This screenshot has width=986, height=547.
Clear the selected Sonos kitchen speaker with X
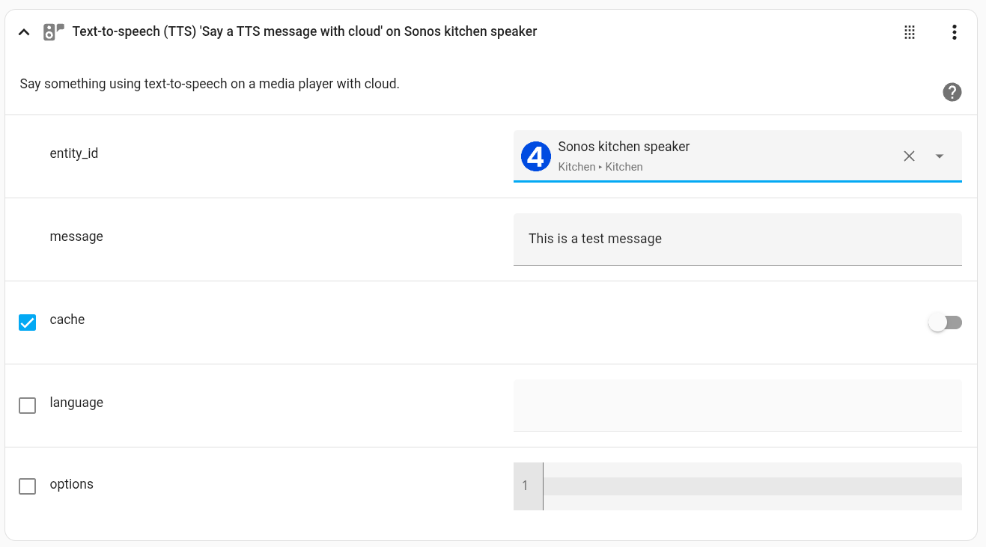pyautogui.click(x=909, y=156)
